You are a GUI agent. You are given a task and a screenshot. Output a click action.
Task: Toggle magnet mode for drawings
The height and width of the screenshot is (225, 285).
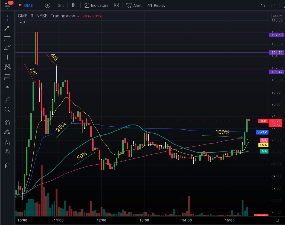pyautogui.click(x=7, y=123)
